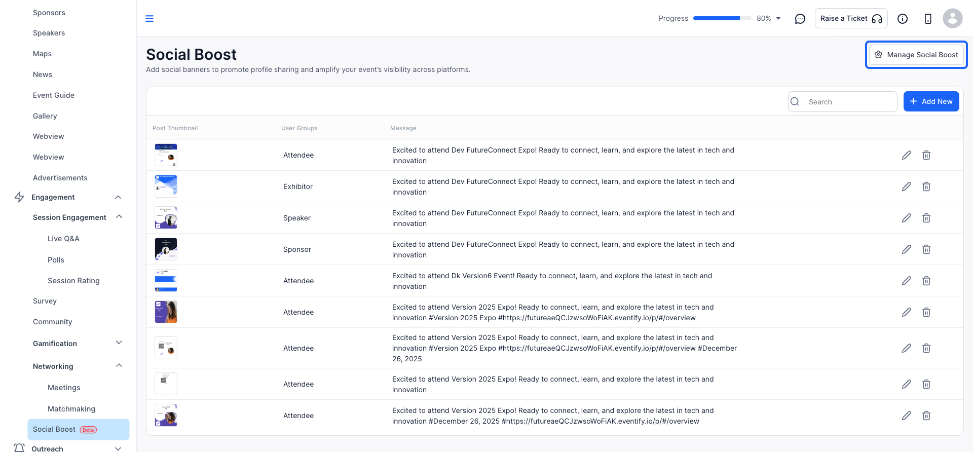Open Matchmaking in sidebar
This screenshot has height=452, width=973.
71,409
